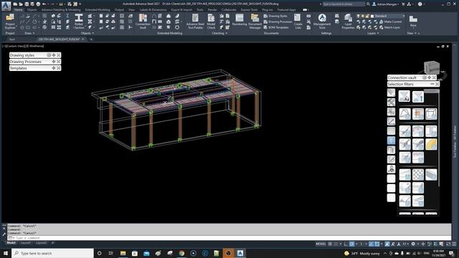
Task: Expand the Layers panel dropdown
Action: pyautogui.click(x=373, y=33)
